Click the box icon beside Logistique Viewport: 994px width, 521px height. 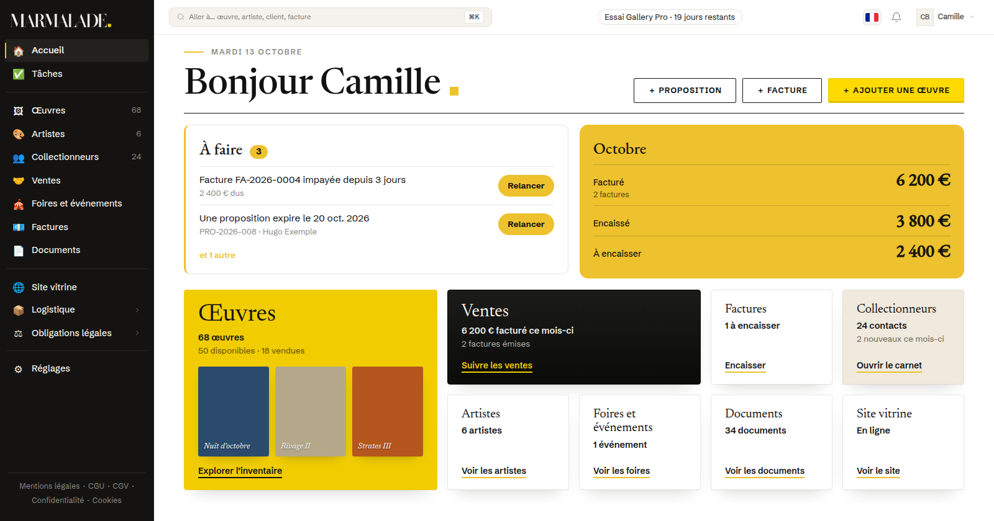19,310
